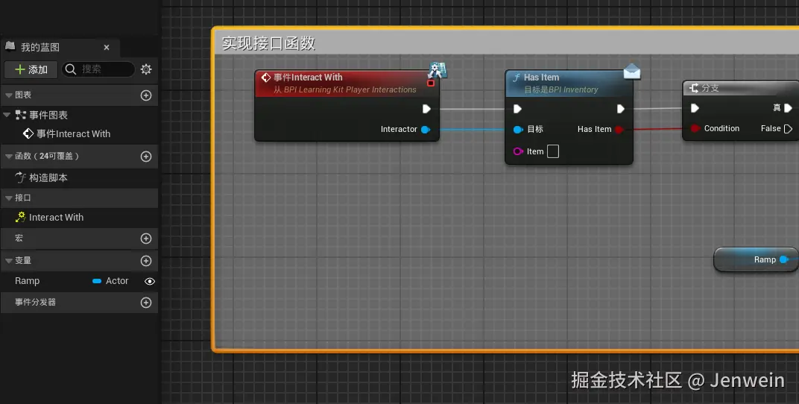Click the Item magenta input pin
Viewport: 799px width, 404px height.
518,151
